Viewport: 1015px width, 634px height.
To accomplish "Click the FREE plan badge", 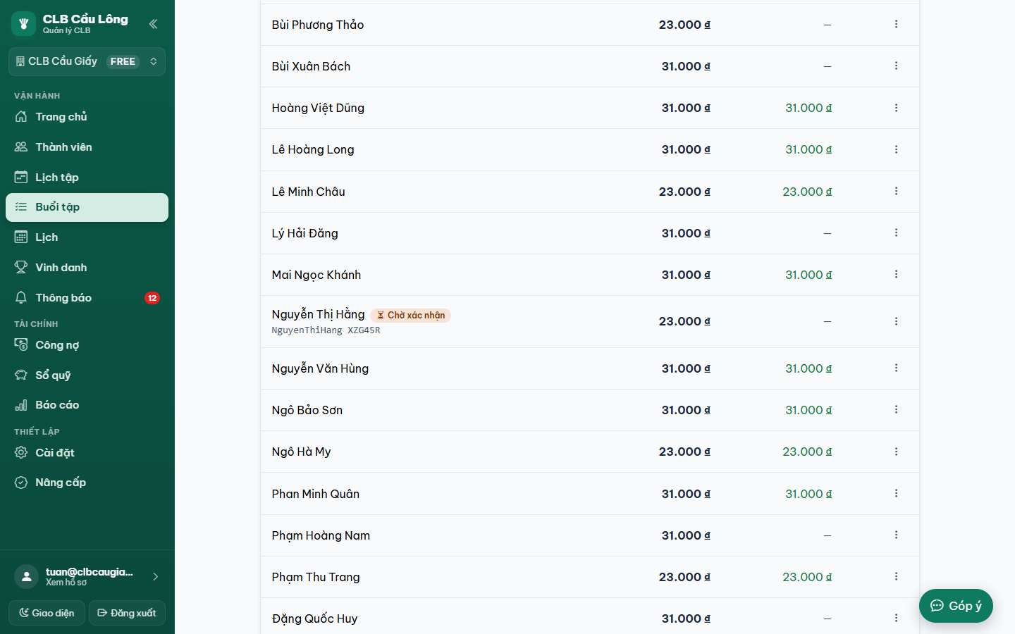I will [x=123, y=61].
